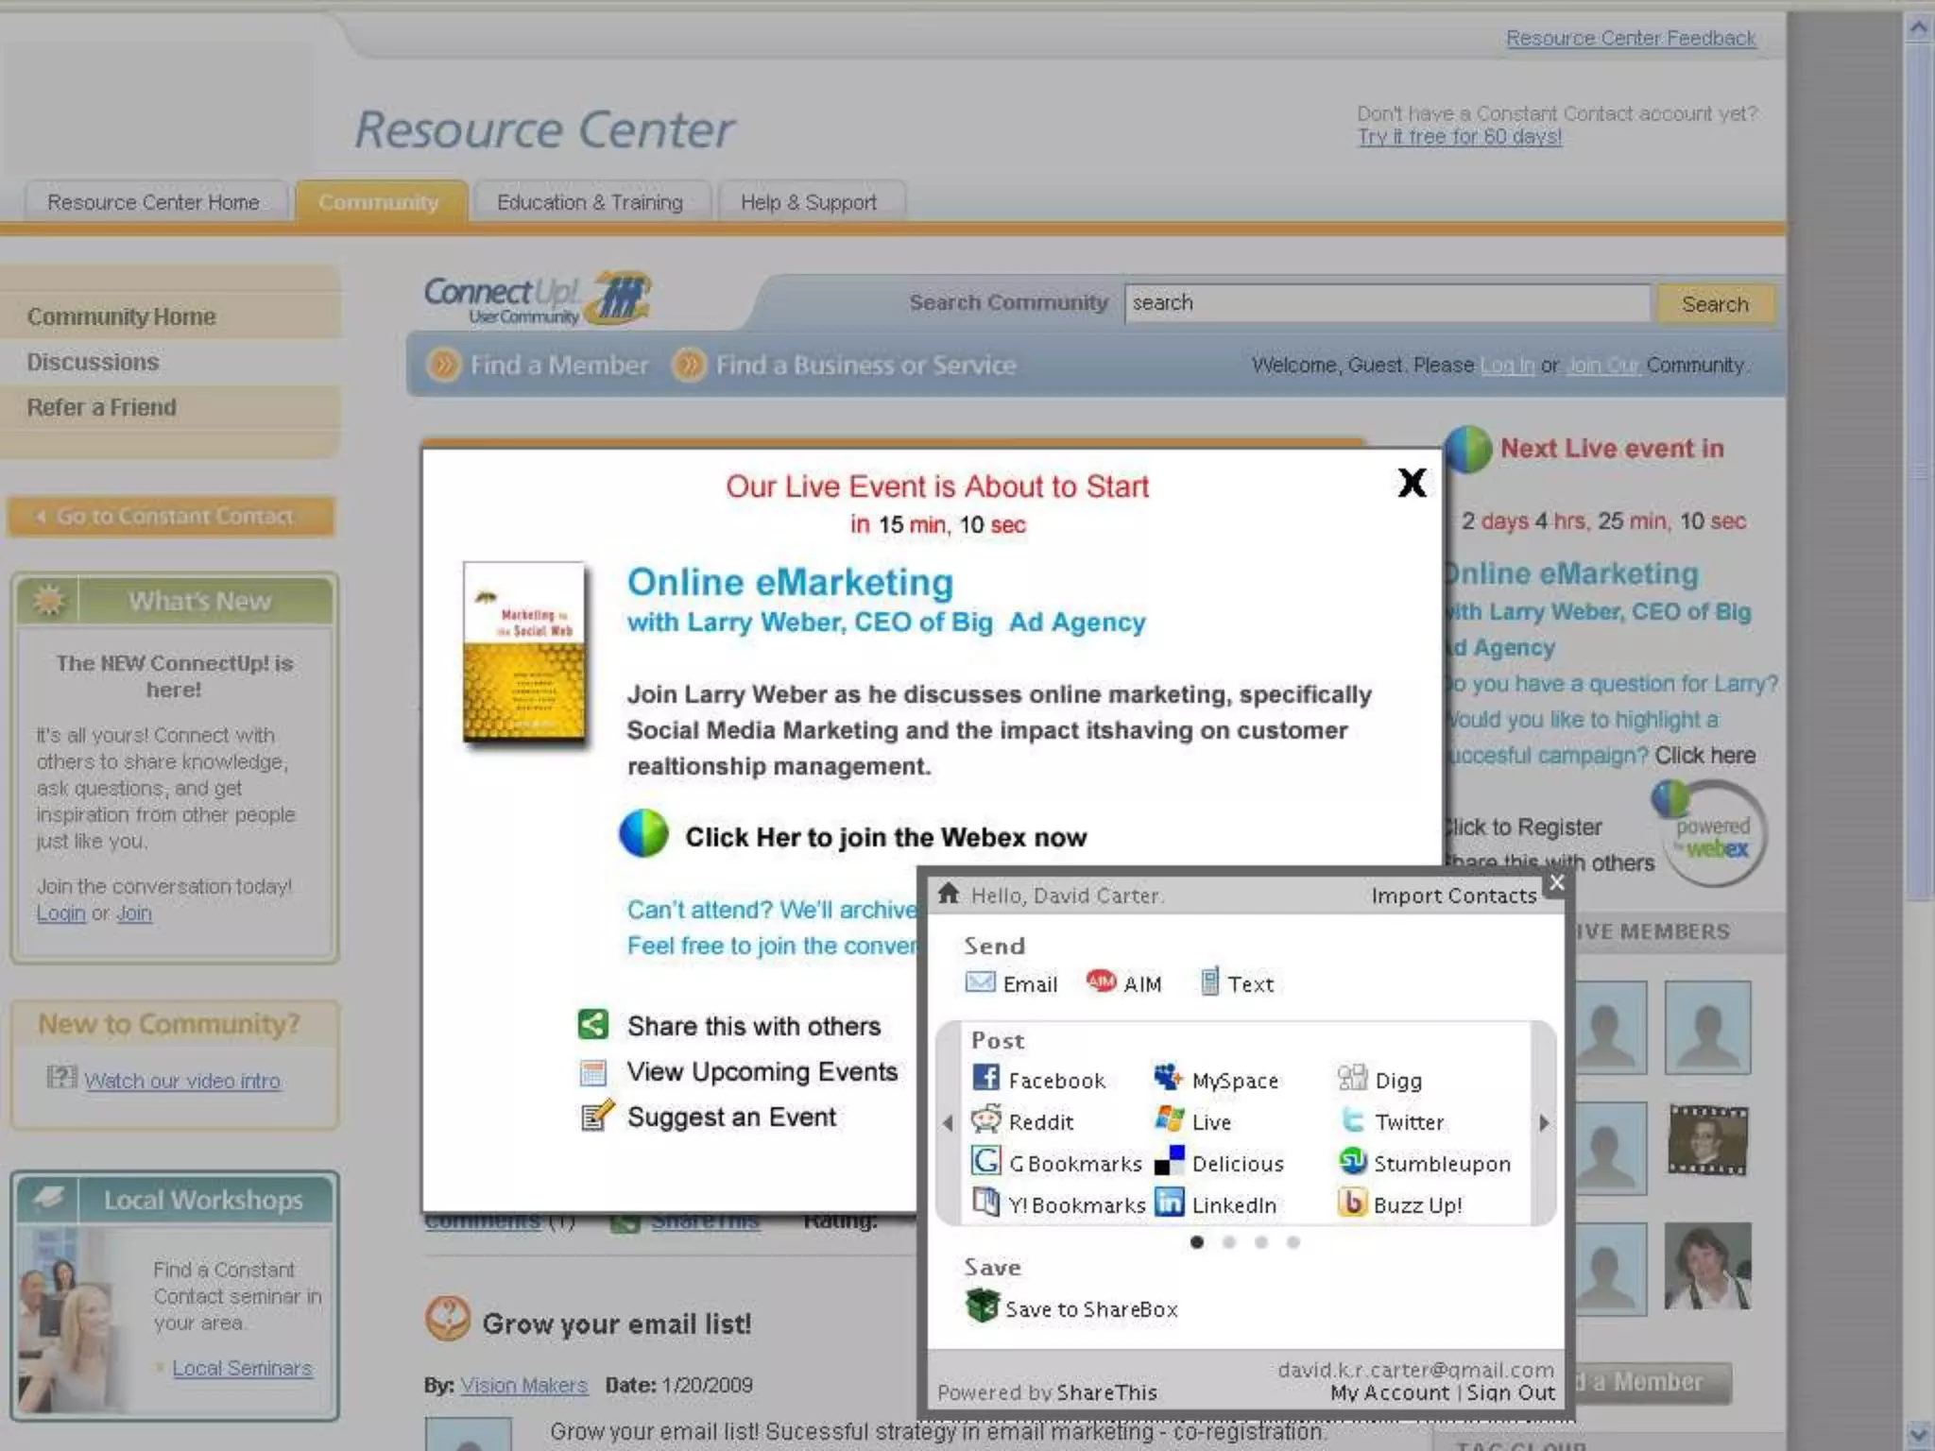Click the Save to ShareBox icon
1935x1451 pixels.
[x=983, y=1307]
